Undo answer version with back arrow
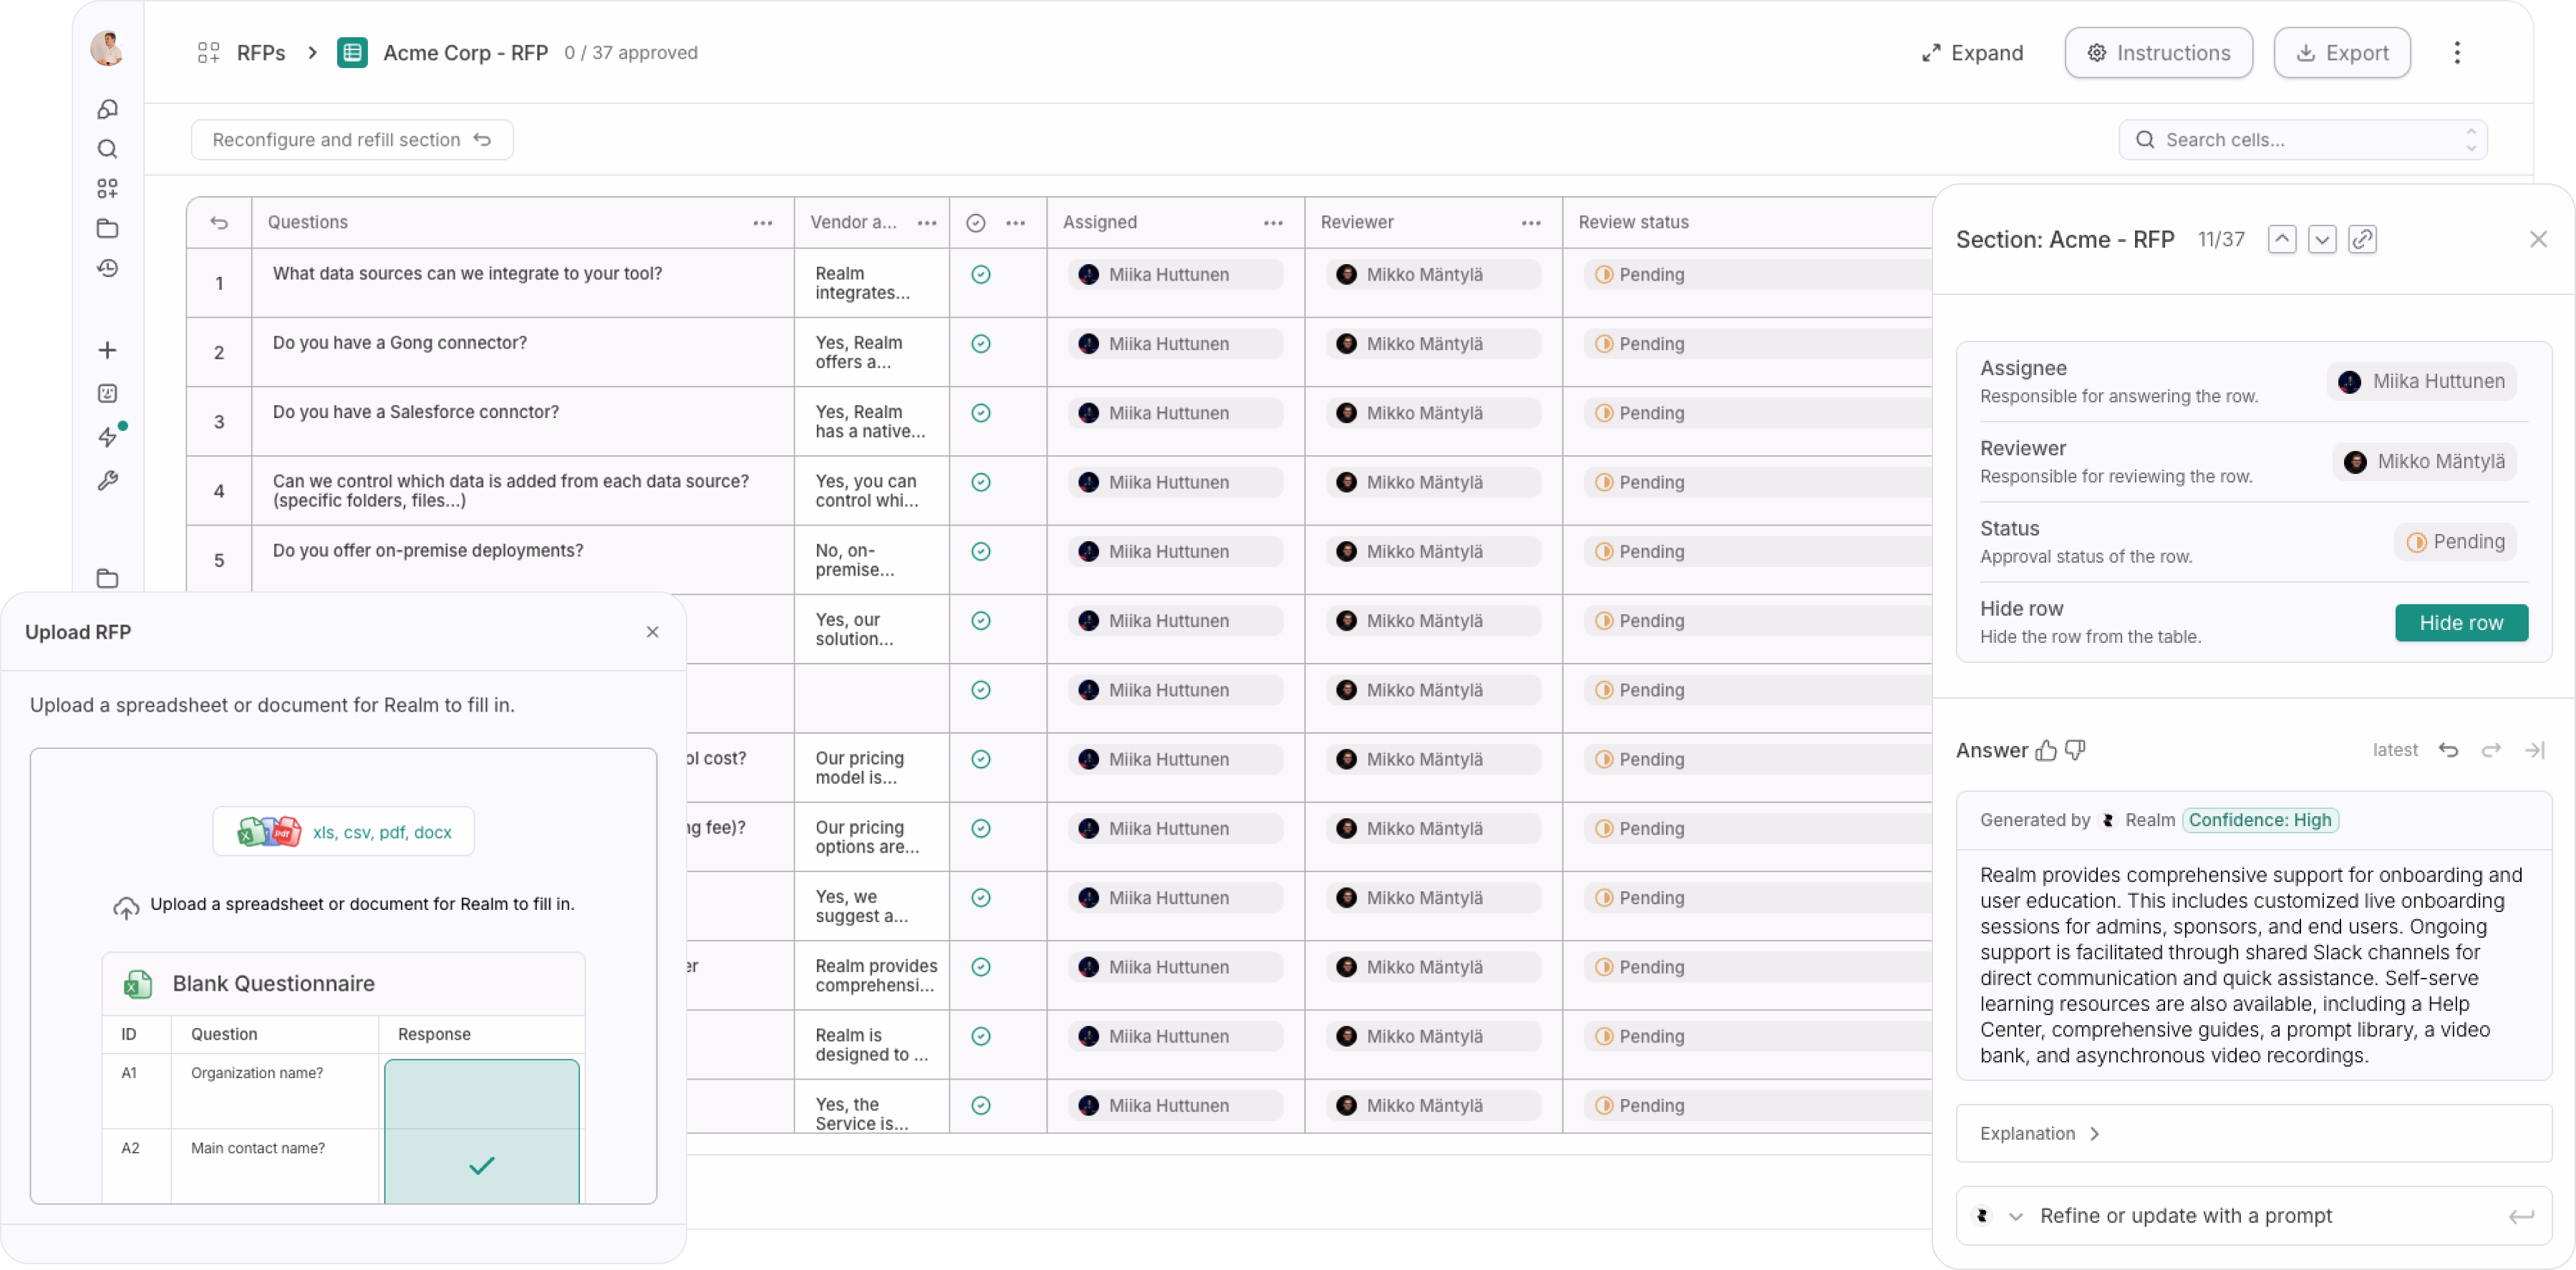Image resolution: width=2576 pixels, height=1270 pixels. pyautogui.click(x=2448, y=750)
